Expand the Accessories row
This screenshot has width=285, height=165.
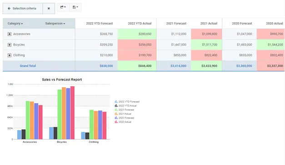pyautogui.click(x=10, y=34)
